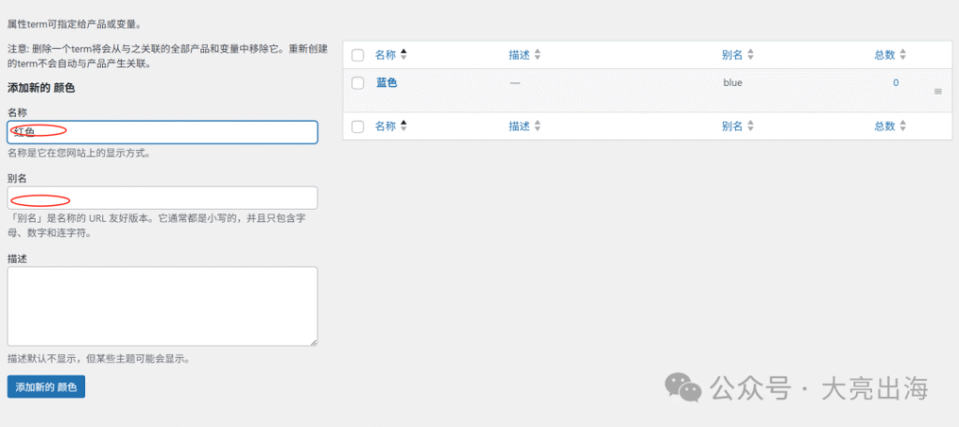Tick the select-all checkbox in top header
959x427 pixels.
(x=359, y=55)
